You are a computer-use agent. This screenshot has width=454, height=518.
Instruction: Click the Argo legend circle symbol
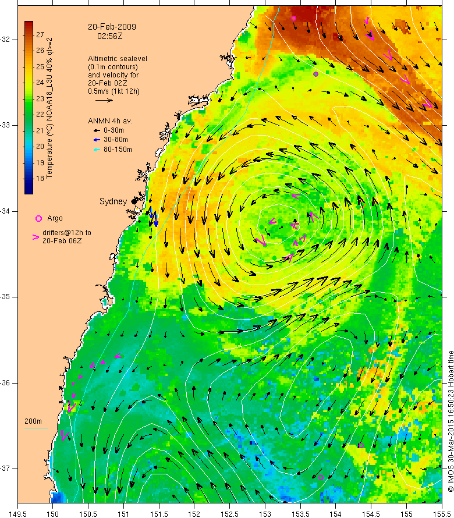pos(38,218)
